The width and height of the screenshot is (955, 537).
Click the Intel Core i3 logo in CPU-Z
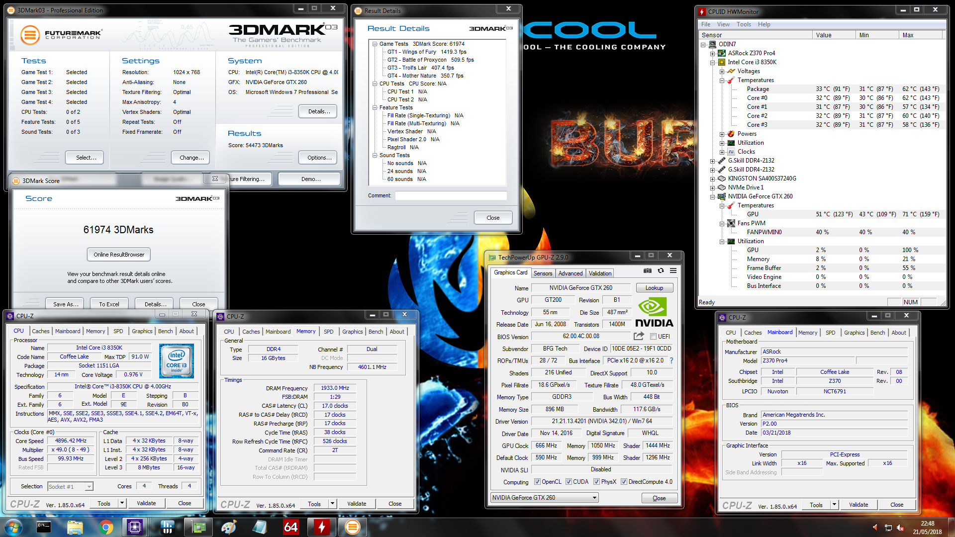click(177, 361)
